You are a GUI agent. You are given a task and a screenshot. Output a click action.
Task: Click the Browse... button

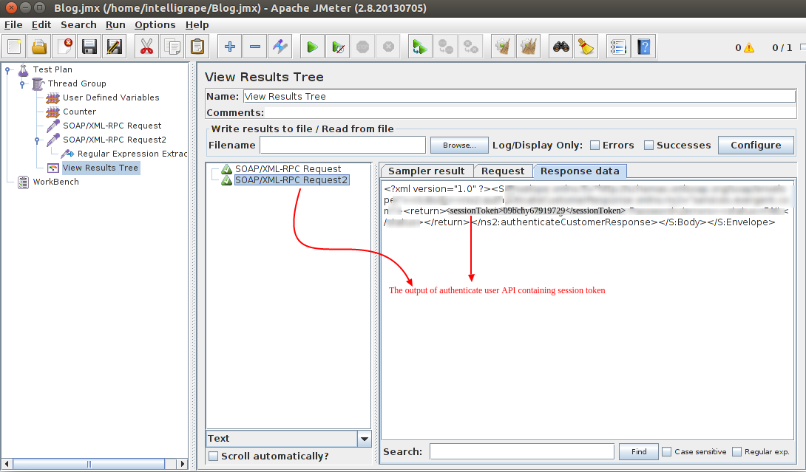[459, 146]
